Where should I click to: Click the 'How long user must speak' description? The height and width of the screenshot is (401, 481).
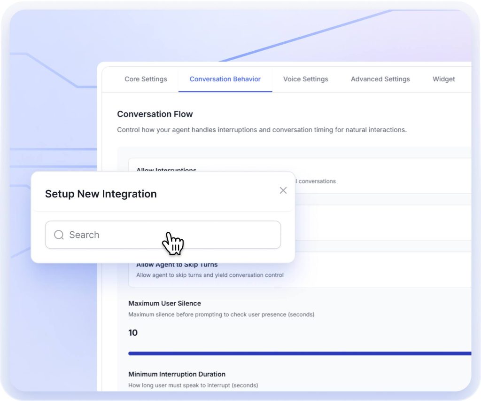pos(193,385)
